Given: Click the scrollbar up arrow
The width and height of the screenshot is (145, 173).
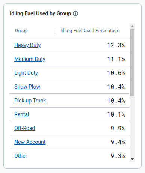Looking at the screenshot, I should tap(132, 26).
